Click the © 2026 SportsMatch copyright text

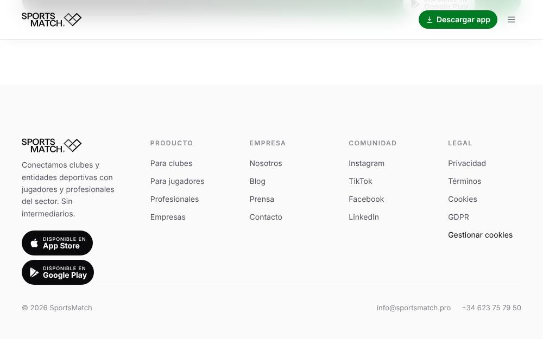click(57, 308)
